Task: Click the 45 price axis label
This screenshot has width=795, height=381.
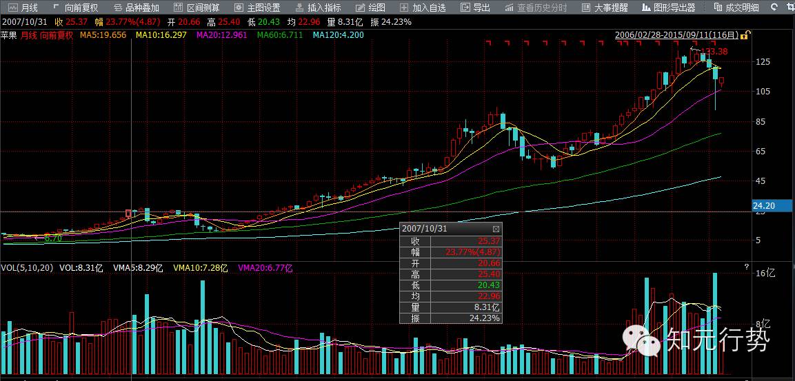Action: 761,181
